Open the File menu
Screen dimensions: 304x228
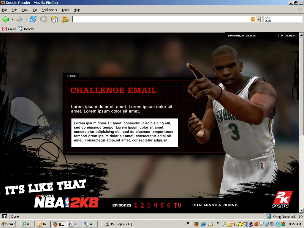coord(4,10)
